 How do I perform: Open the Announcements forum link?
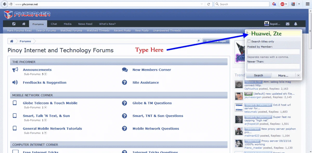point(37,70)
